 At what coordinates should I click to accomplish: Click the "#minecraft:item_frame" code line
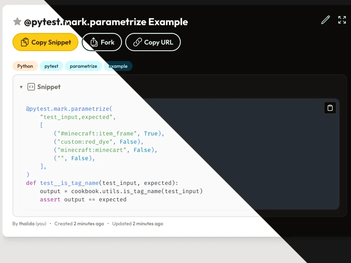point(109,134)
